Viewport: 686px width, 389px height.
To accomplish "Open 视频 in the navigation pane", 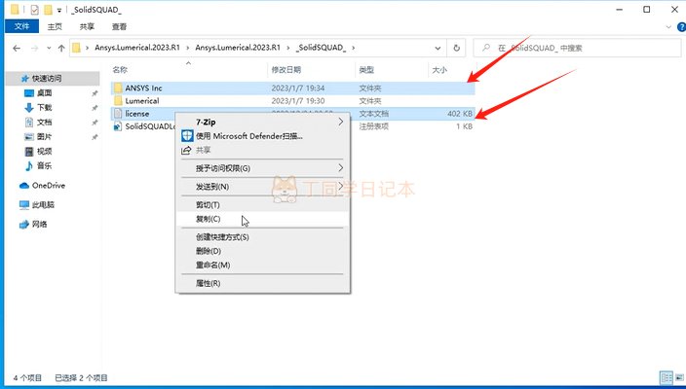I will coord(44,151).
